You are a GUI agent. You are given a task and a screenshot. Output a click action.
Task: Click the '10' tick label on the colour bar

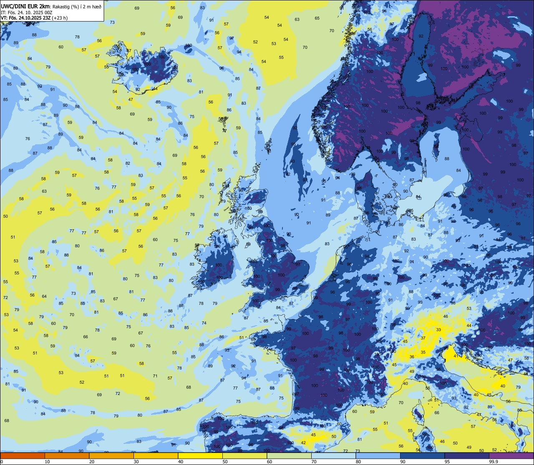point(47,462)
